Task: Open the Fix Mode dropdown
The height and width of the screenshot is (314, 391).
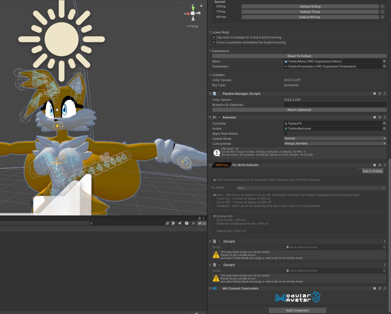Action: click(311, 188)
